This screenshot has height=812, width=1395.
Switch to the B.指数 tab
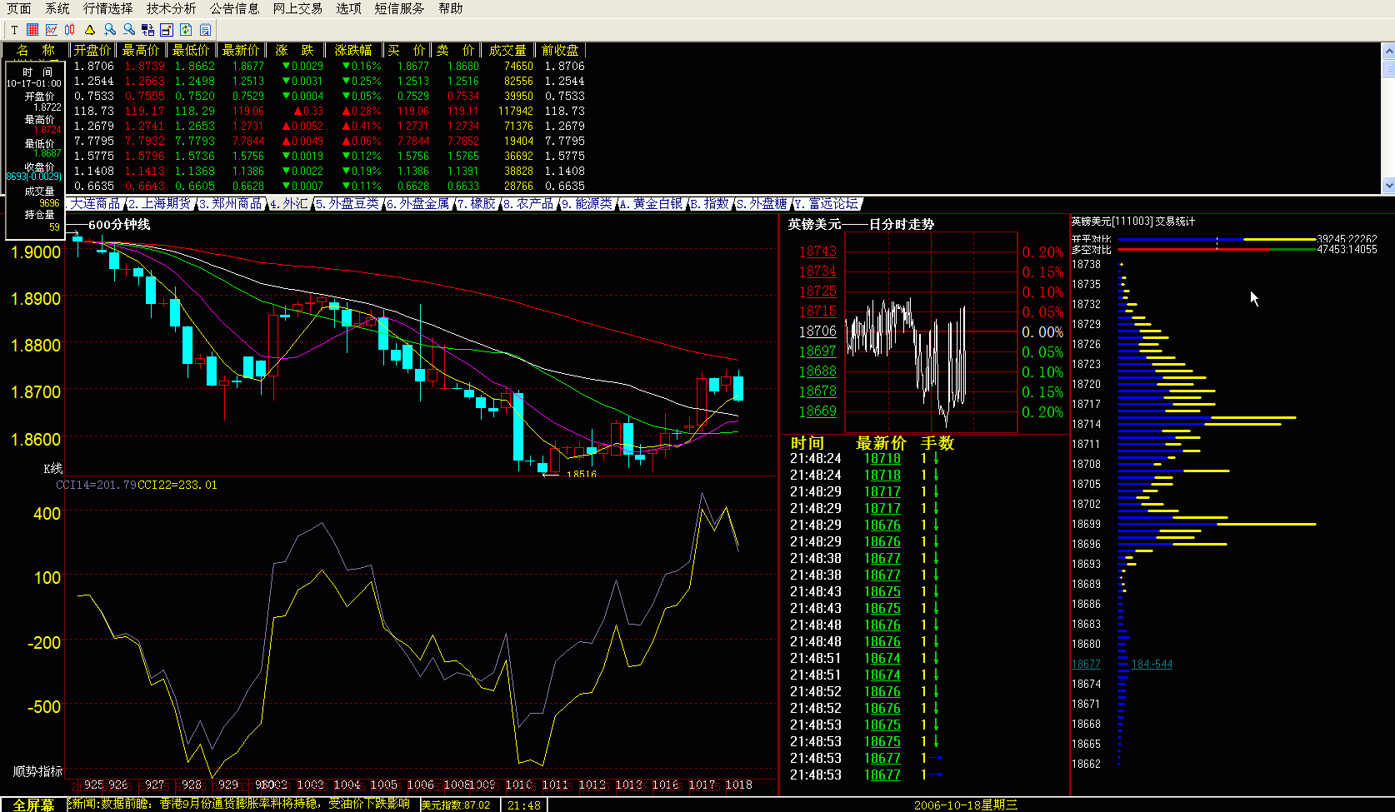click(710, 204)
